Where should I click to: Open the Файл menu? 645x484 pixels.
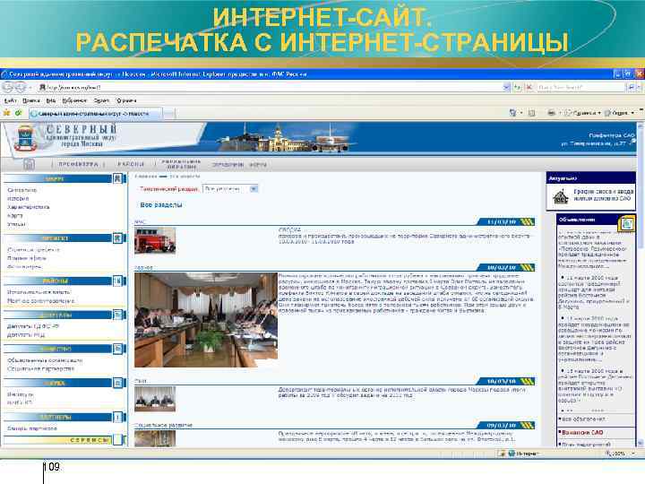(x=10, y=100)
